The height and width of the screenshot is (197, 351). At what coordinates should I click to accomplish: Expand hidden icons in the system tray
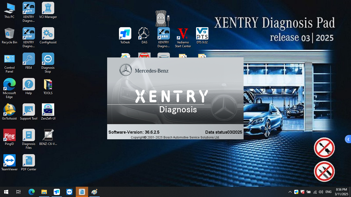point(290,192)
